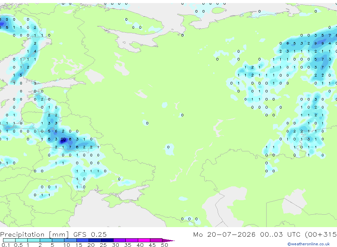
Task: Click the 25–30 mm dark blue swatch
Action: pos(107,240)
